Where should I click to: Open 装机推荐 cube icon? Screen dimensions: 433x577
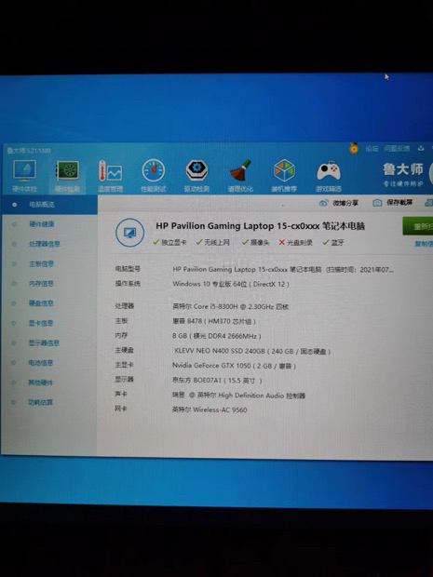(x=284, y=176)
